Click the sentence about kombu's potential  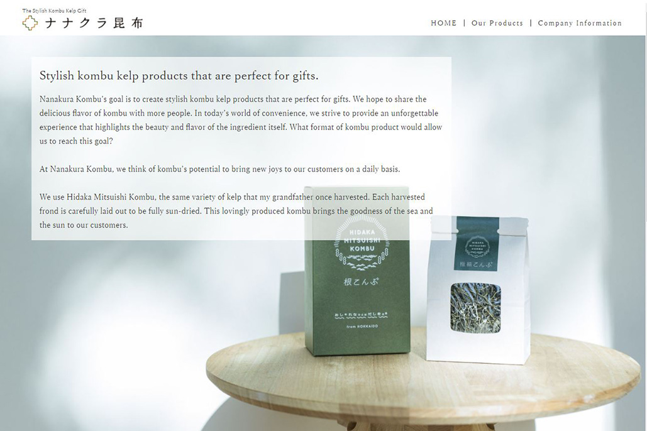coord(219,169)
